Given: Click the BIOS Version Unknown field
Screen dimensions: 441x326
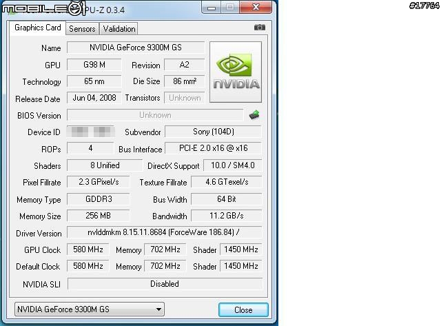Looking at the screenshot, I should (155, 115).
